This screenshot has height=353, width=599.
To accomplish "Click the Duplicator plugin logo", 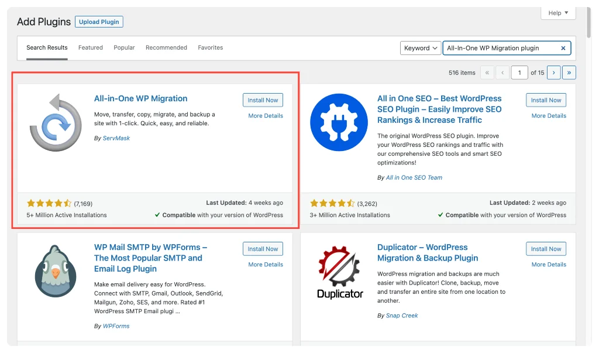I will (x=340, y=272).
